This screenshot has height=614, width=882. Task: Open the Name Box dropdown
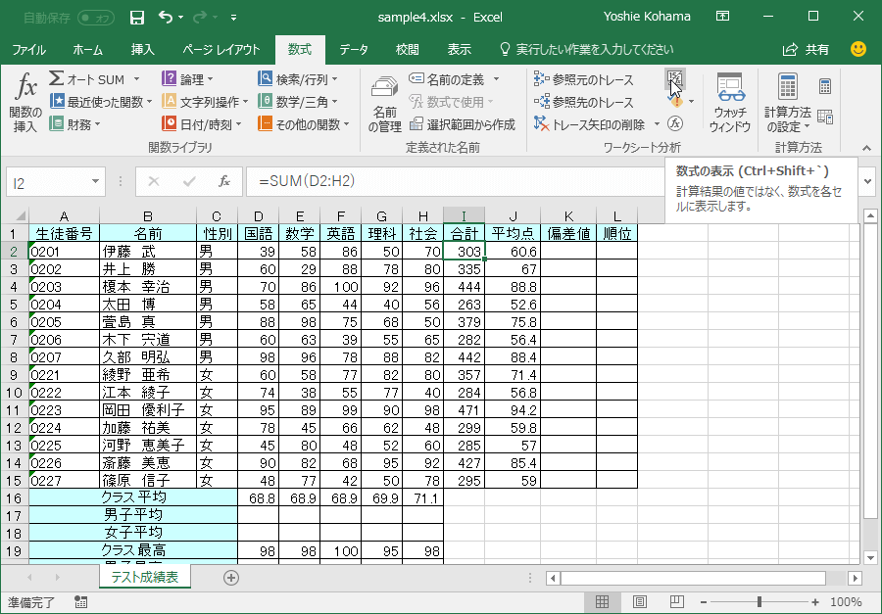click(x=95, y=181)
